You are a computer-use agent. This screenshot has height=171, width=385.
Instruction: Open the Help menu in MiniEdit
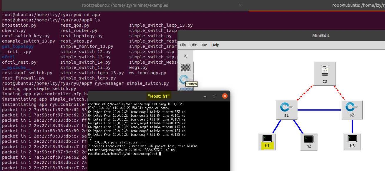(215, 45)
